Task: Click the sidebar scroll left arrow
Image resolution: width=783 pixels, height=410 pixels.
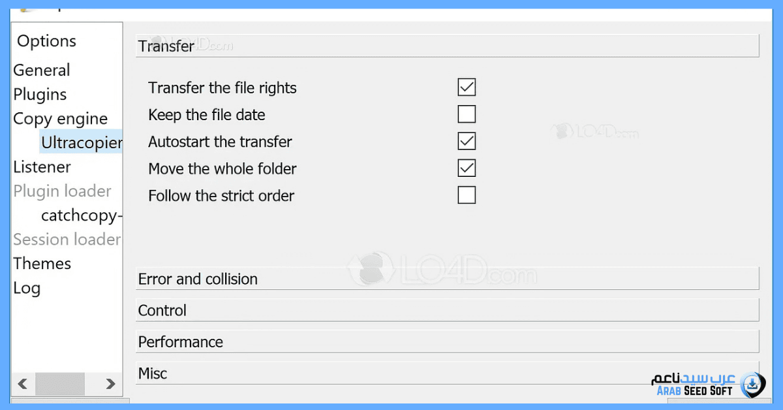Action: (23, 384)
